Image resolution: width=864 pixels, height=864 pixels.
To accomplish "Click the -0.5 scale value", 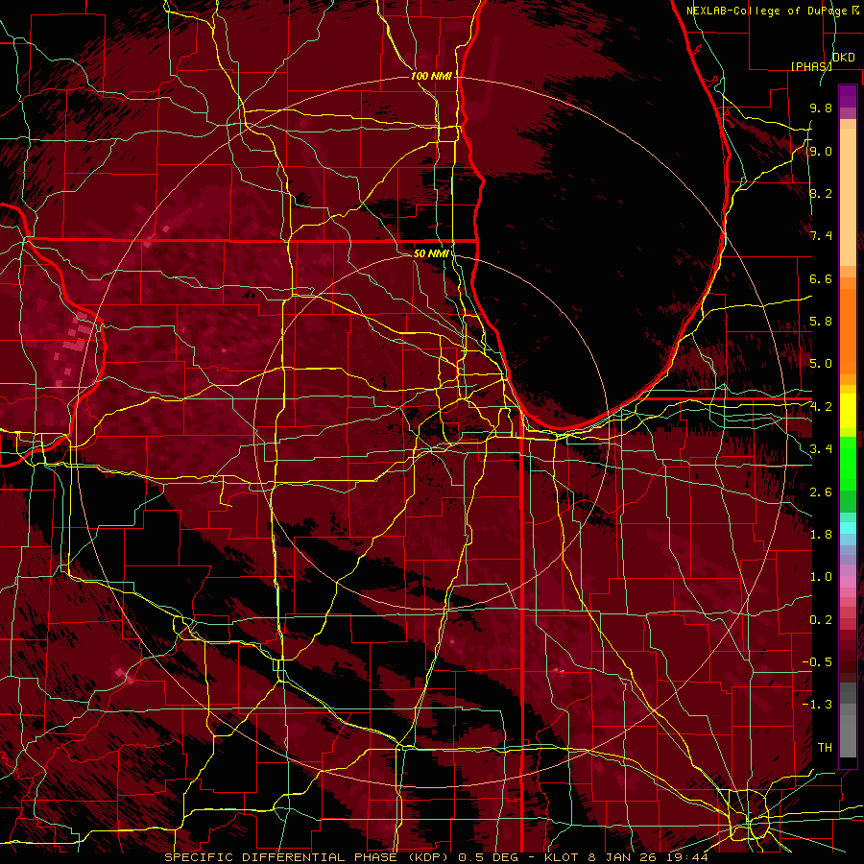I will coord(817,662).
